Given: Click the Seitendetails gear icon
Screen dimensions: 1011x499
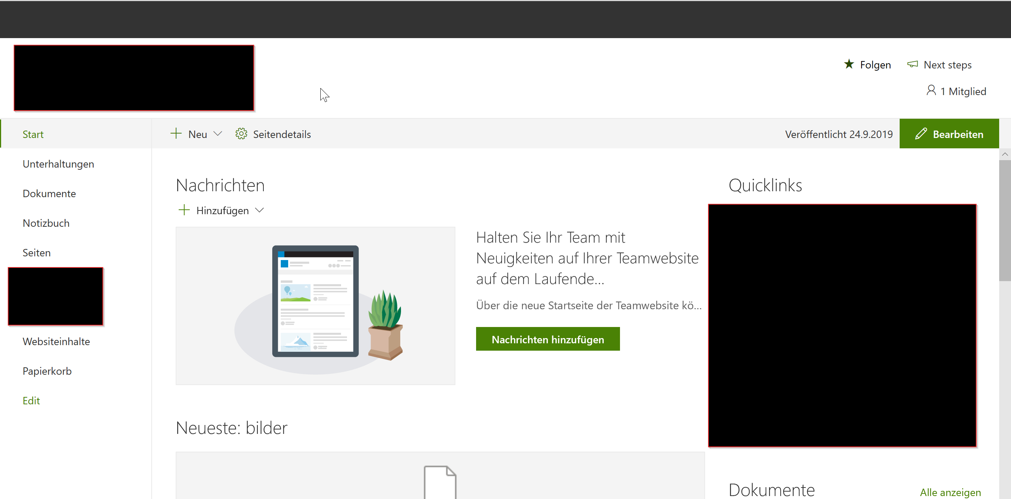Looking at the screenshot, I should pos(241,134).
